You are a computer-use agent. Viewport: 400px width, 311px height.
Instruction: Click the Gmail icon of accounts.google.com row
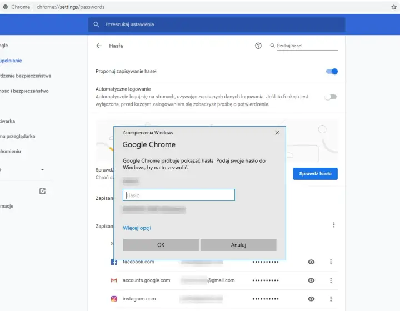(x=114, y=280)
